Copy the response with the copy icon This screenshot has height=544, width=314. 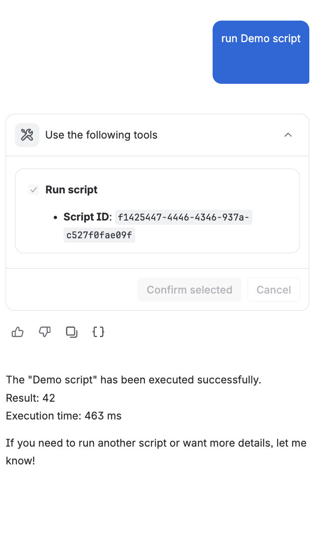click(x=71, y=332)
